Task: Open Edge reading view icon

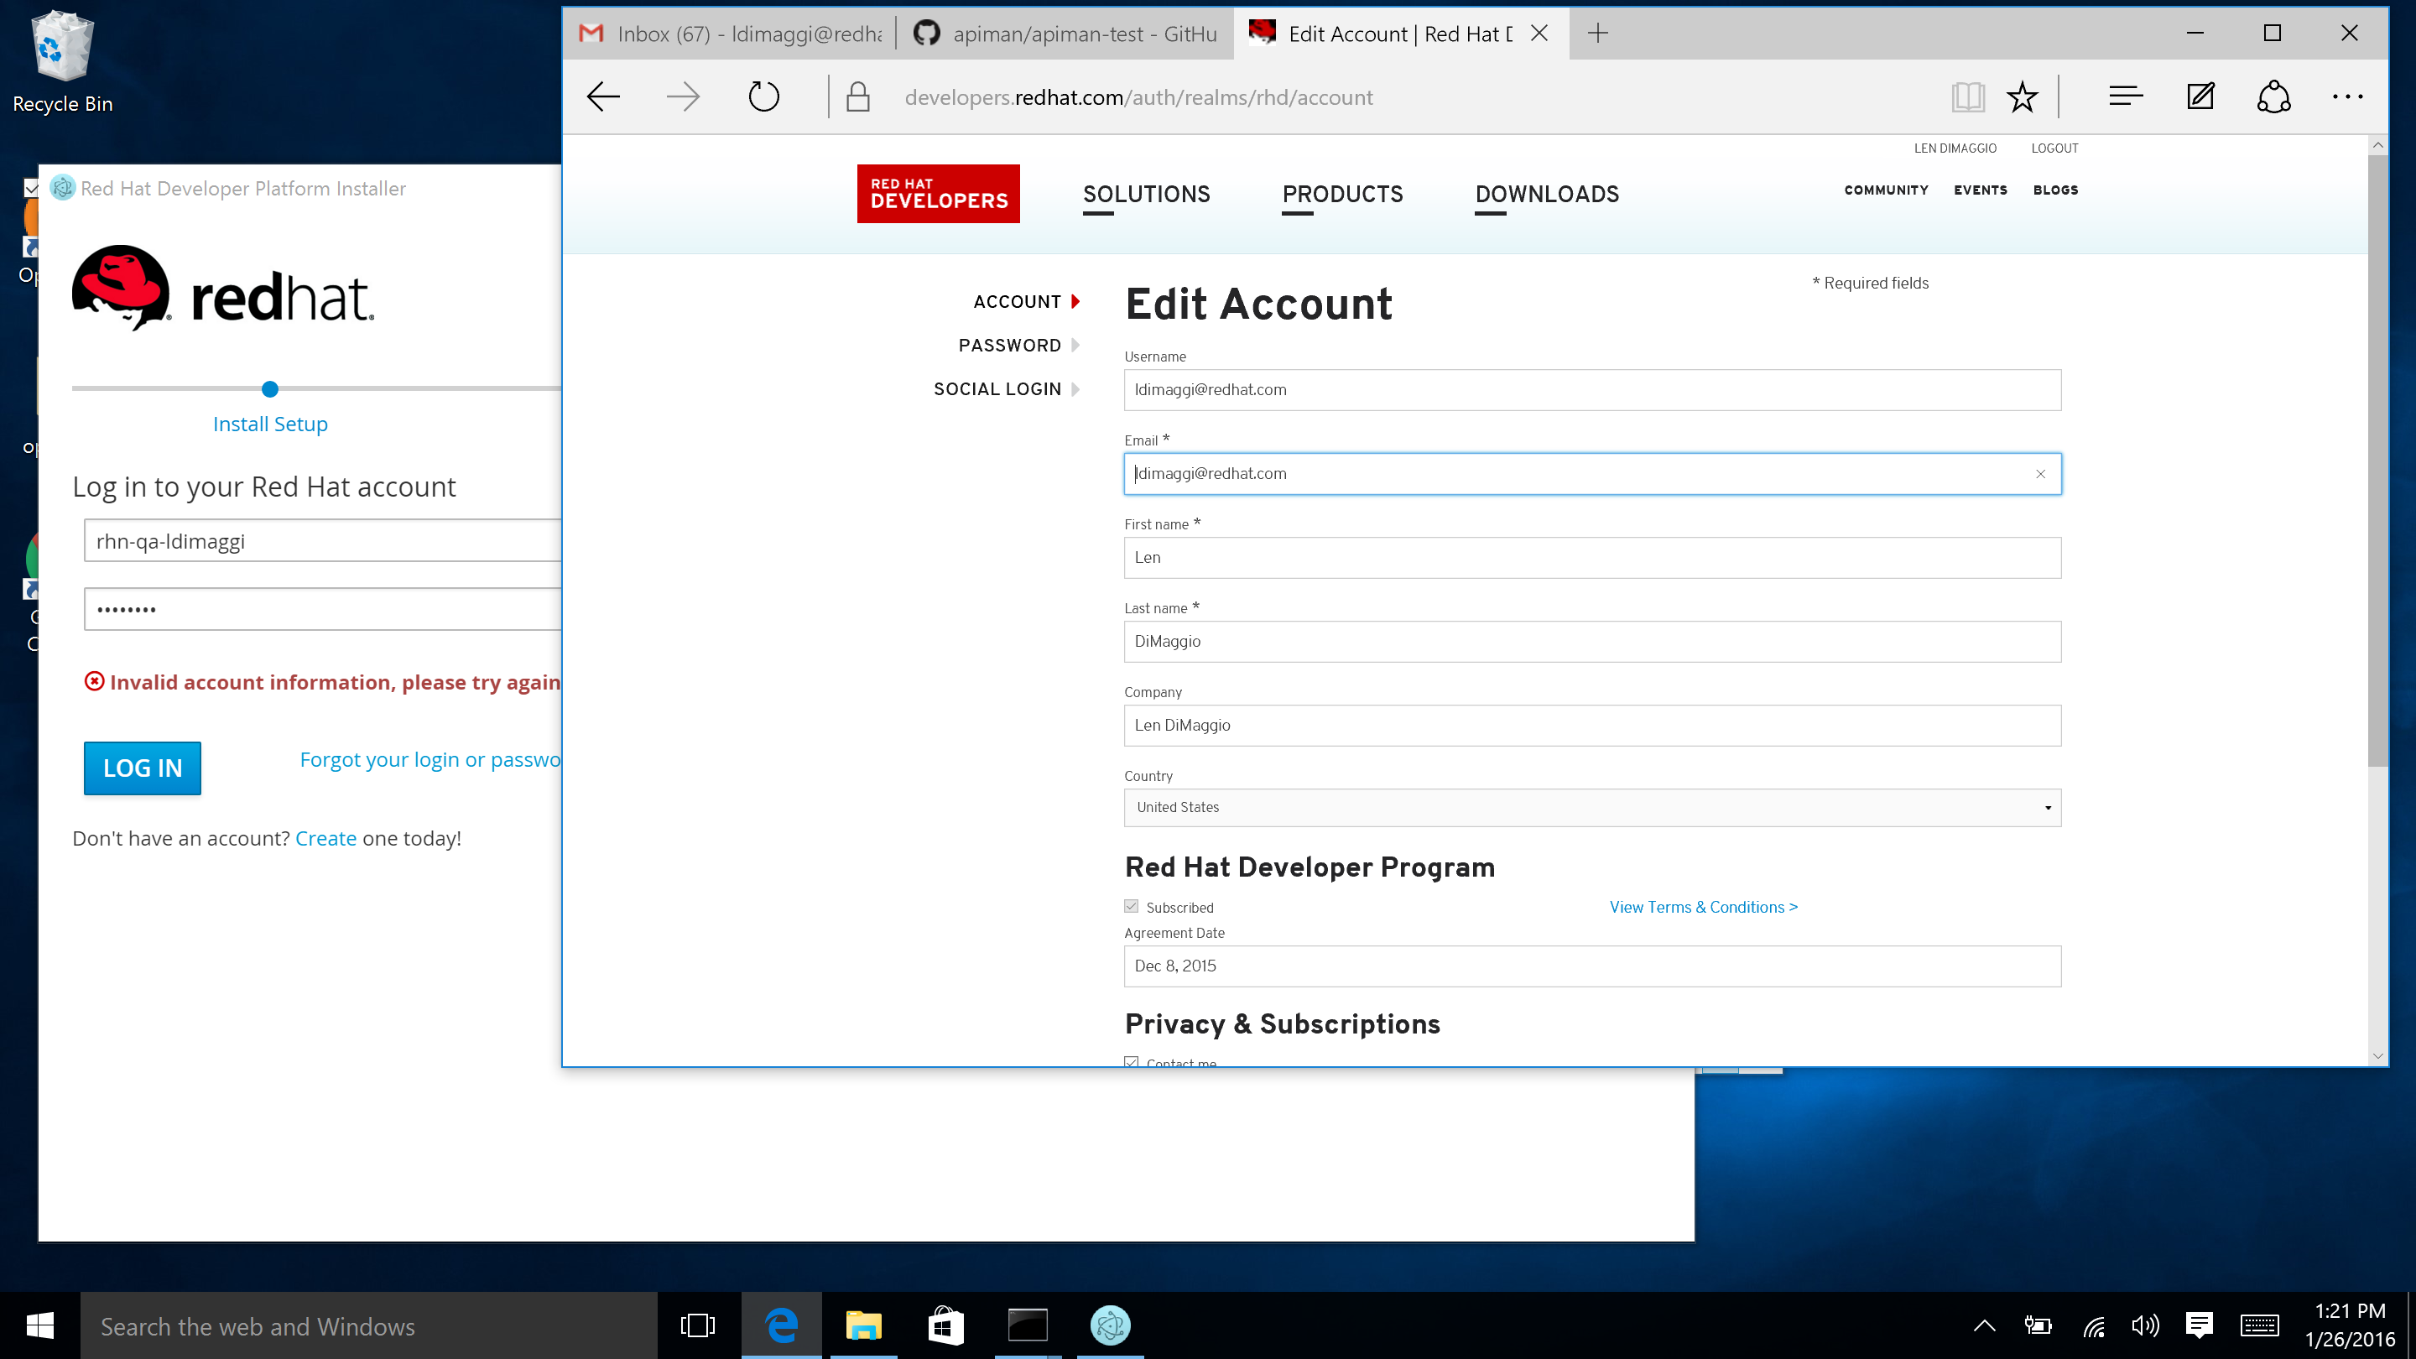Action: 1968,96
